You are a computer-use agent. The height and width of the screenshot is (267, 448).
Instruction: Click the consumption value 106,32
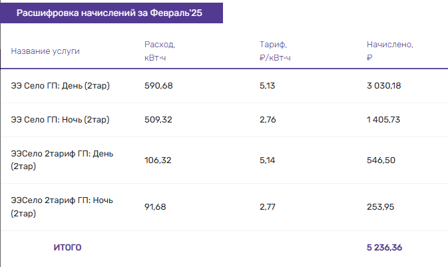(x=158, y=160)
